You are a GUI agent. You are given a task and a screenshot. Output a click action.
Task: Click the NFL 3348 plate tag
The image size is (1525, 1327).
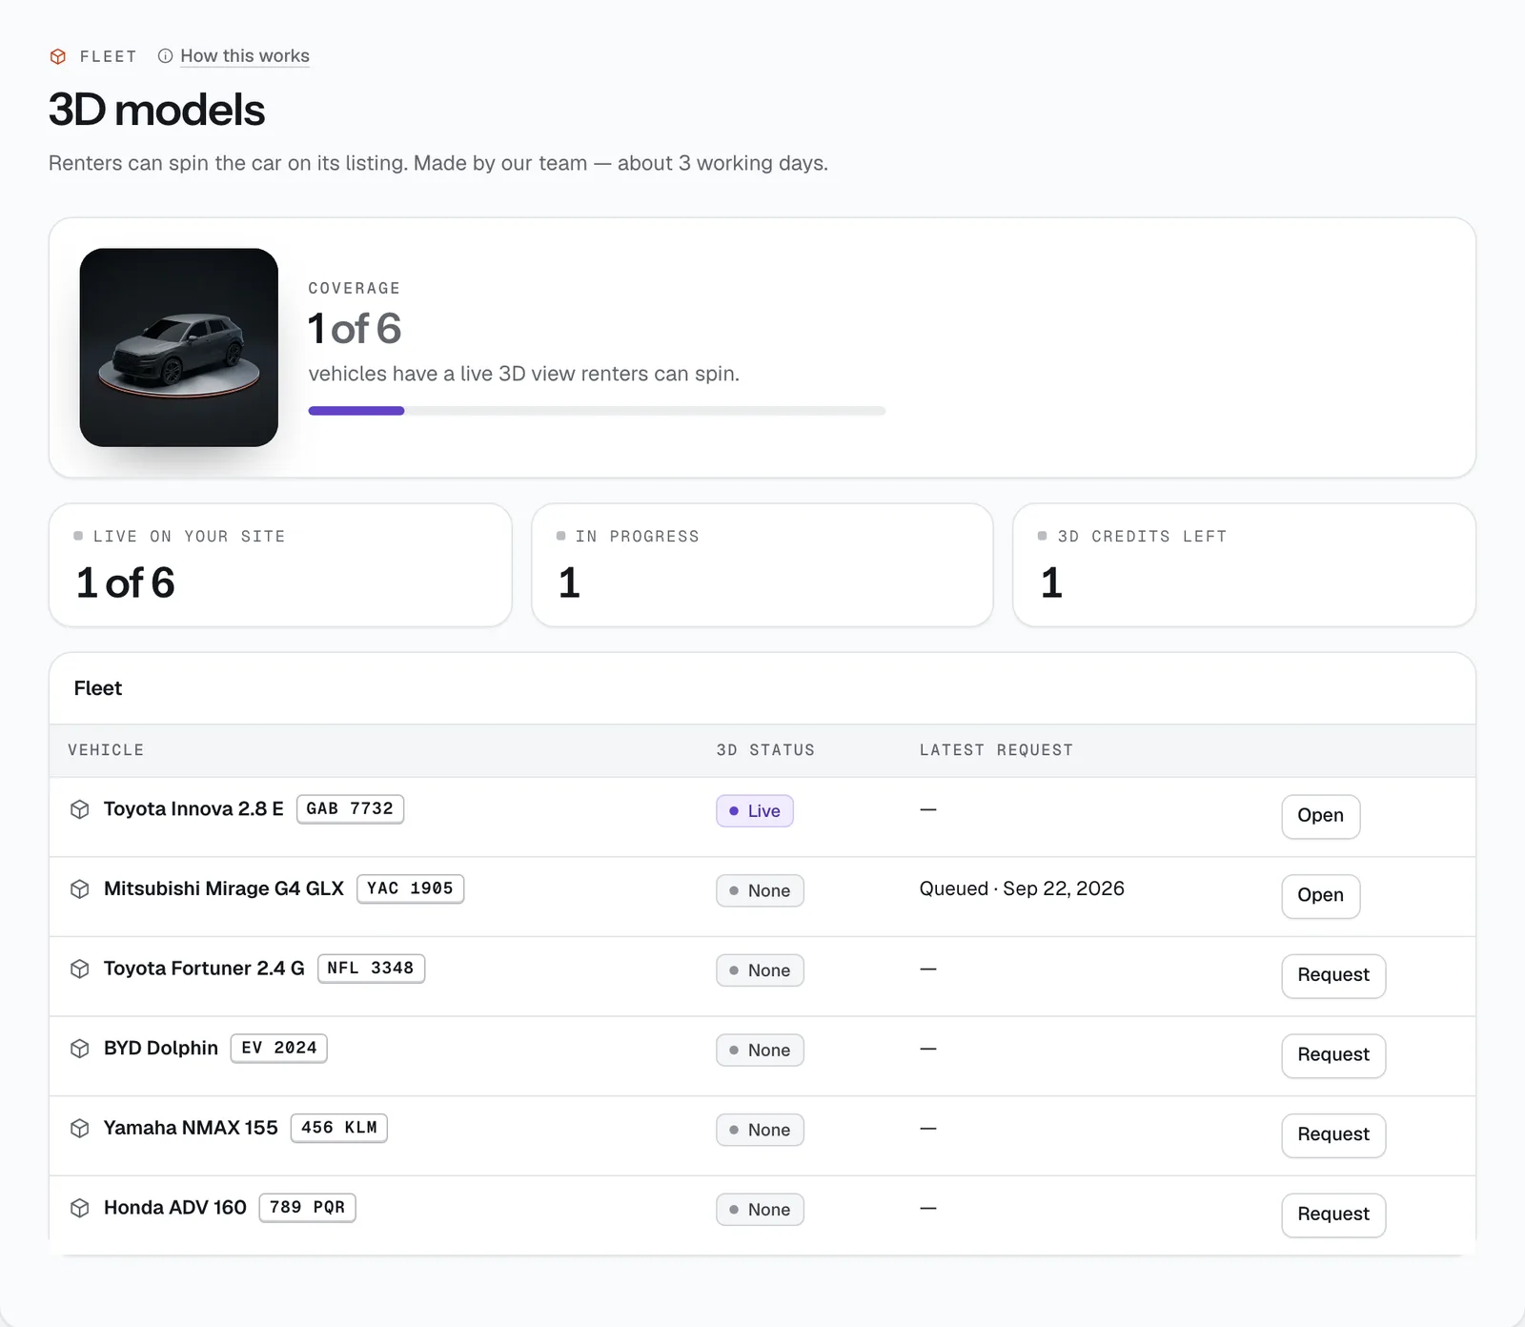[371, 969]
